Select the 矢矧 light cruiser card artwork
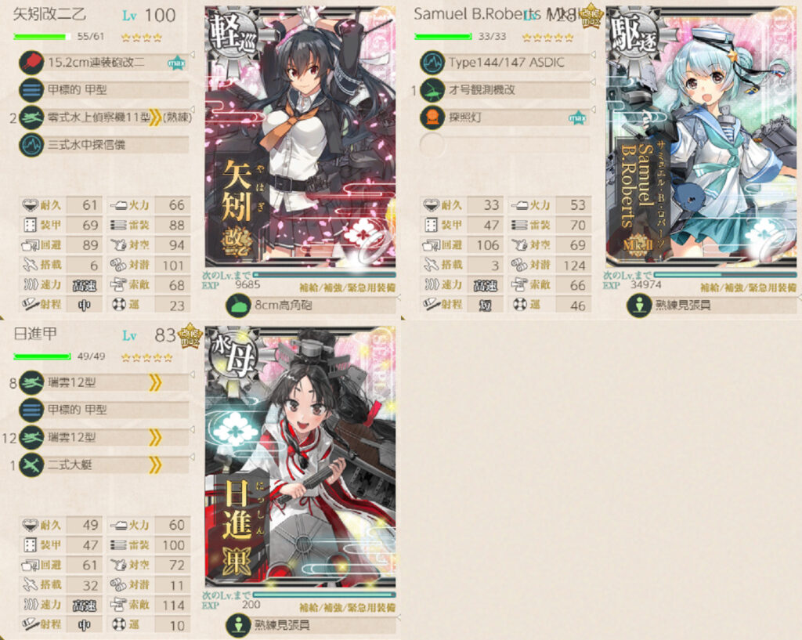 point(300,136)
